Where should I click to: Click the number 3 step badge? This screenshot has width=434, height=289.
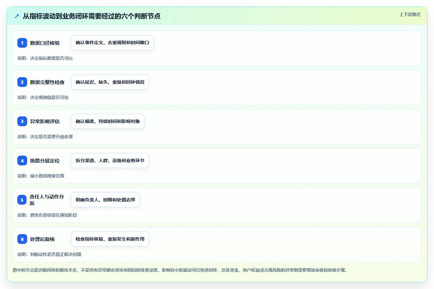pyautogui.click(x=22, y=121)
